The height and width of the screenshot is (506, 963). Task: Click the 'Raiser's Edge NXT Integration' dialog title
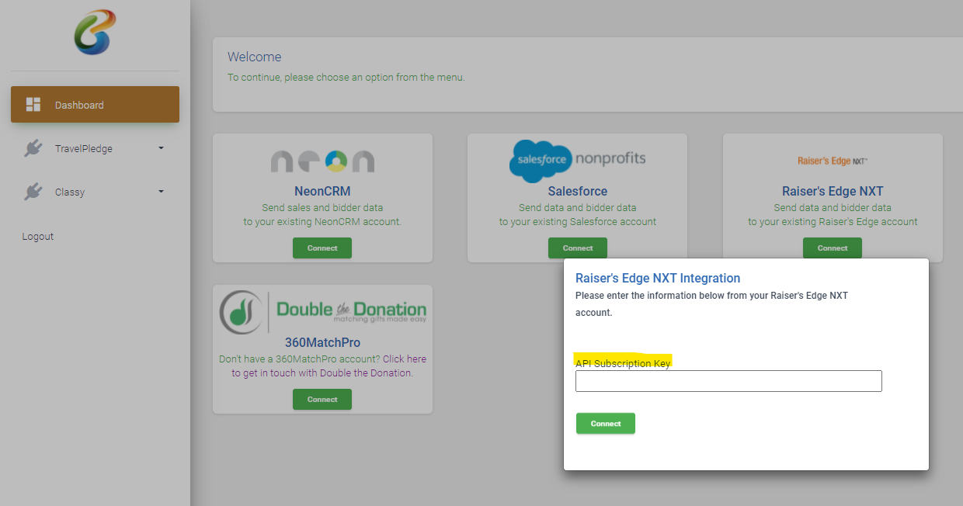pos(658,278)
